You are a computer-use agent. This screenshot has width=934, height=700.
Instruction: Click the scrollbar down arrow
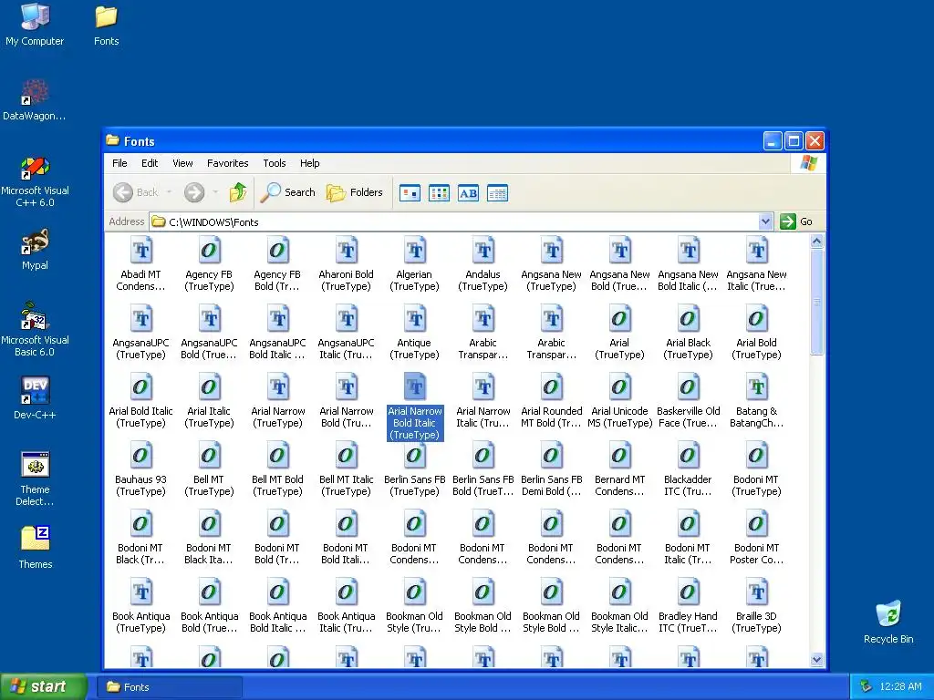tap(816, 660)
